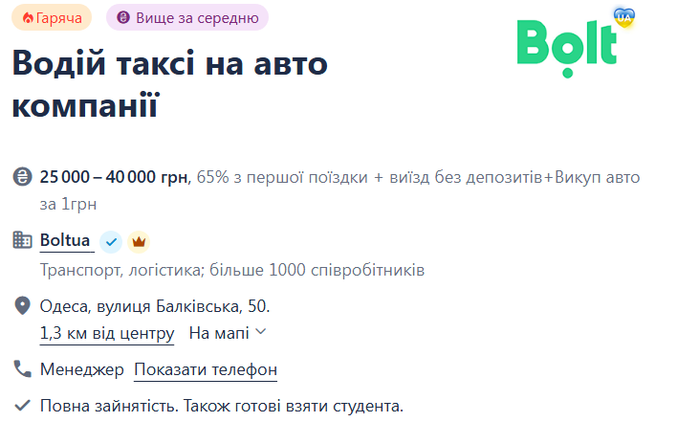Image resolution: width=677 pixels, height=422 pixels.
Task: Click the phone handset icon
Action: pyautogui.click(x=22, y=369)
